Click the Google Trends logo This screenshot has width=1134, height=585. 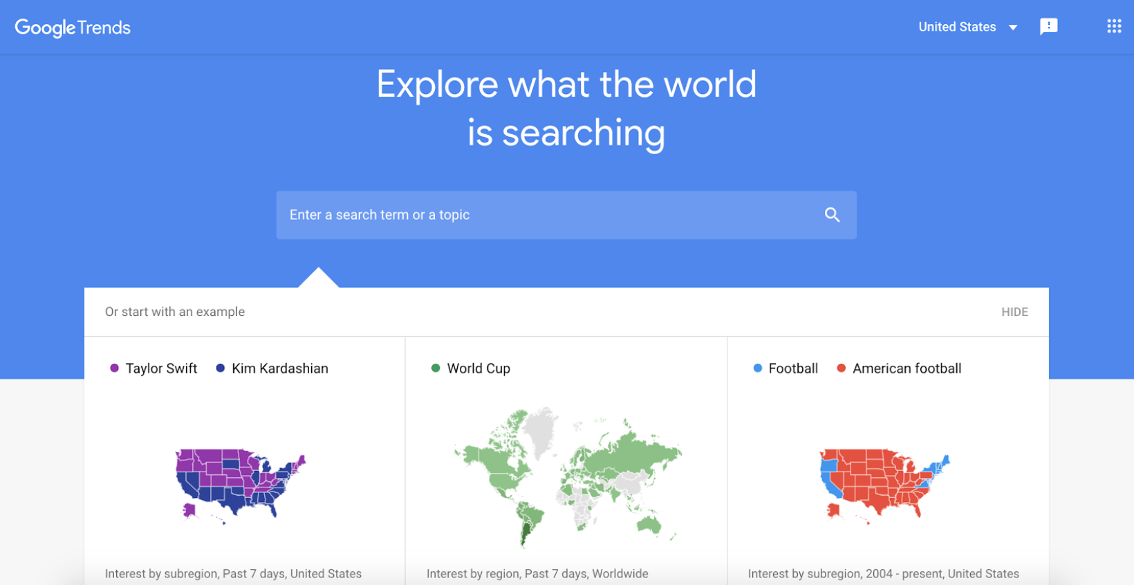(73, 28)
